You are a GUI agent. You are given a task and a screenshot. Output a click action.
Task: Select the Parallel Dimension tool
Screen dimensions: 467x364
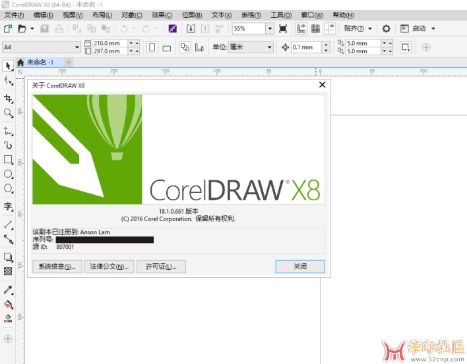point(8,224)
